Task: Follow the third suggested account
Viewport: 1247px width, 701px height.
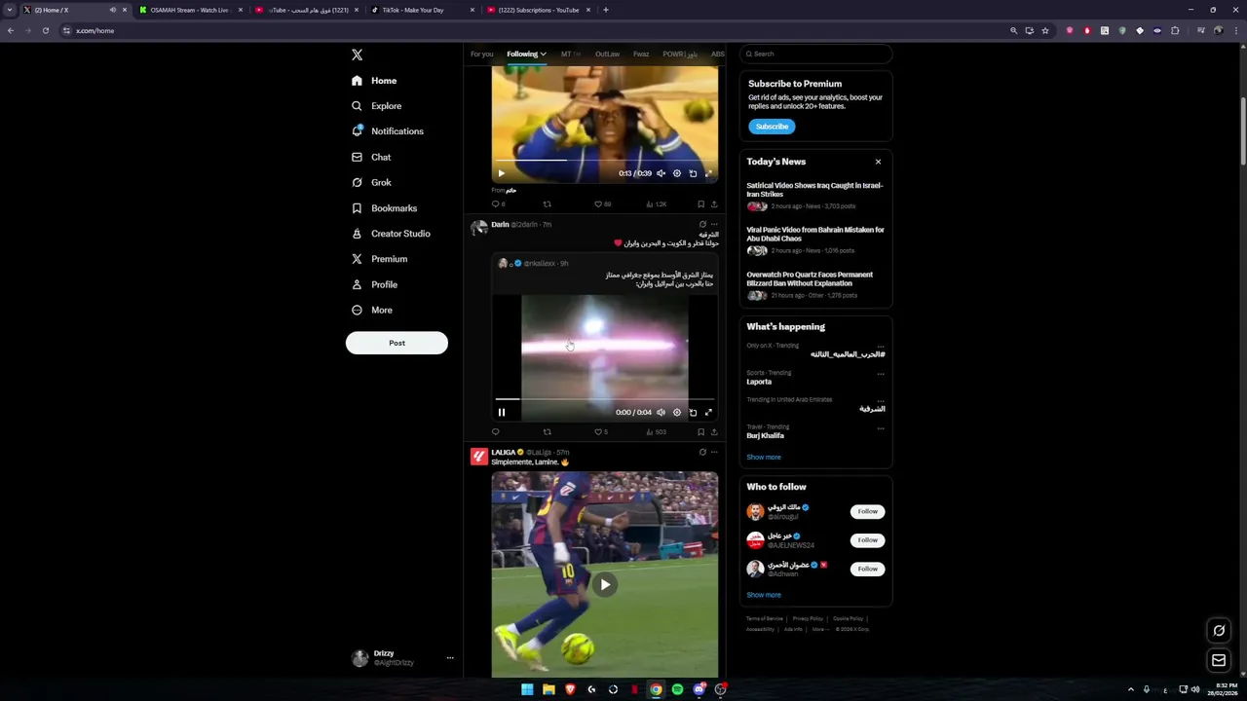Action: click(x=867, y=569)
